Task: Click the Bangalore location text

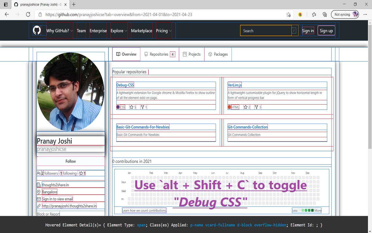Action: click(50, 192)
